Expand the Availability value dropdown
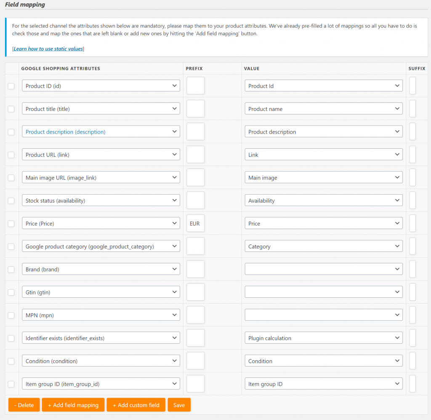431x420 pixels. 324,201
